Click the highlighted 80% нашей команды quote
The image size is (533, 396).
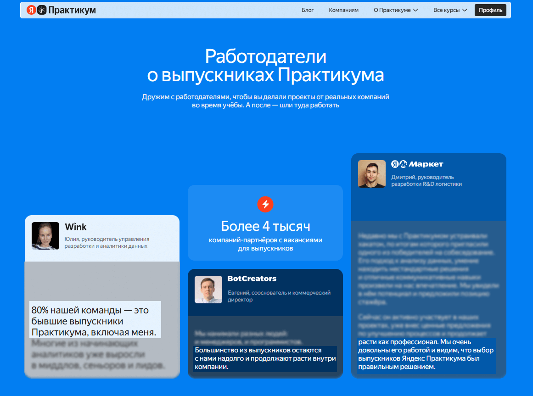click(x=95, y=320)
